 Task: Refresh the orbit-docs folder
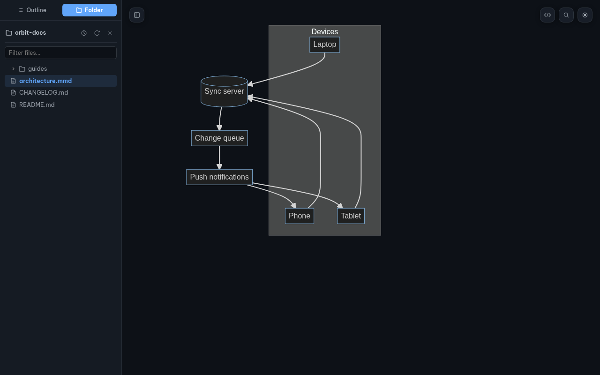pos(97,33)
